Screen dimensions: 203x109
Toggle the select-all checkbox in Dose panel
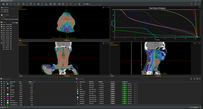13,23
